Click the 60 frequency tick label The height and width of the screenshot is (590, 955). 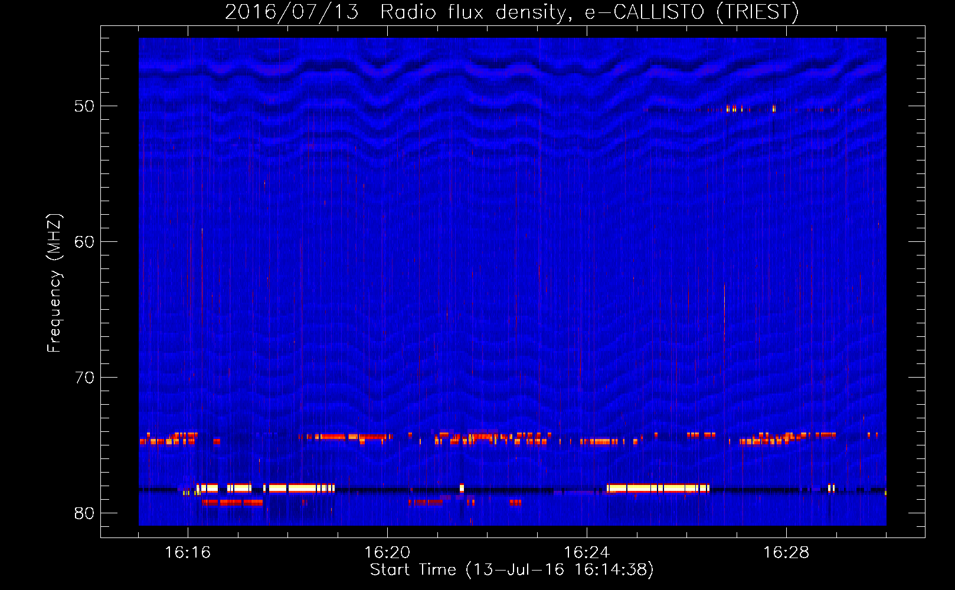[x=84, y=242]
